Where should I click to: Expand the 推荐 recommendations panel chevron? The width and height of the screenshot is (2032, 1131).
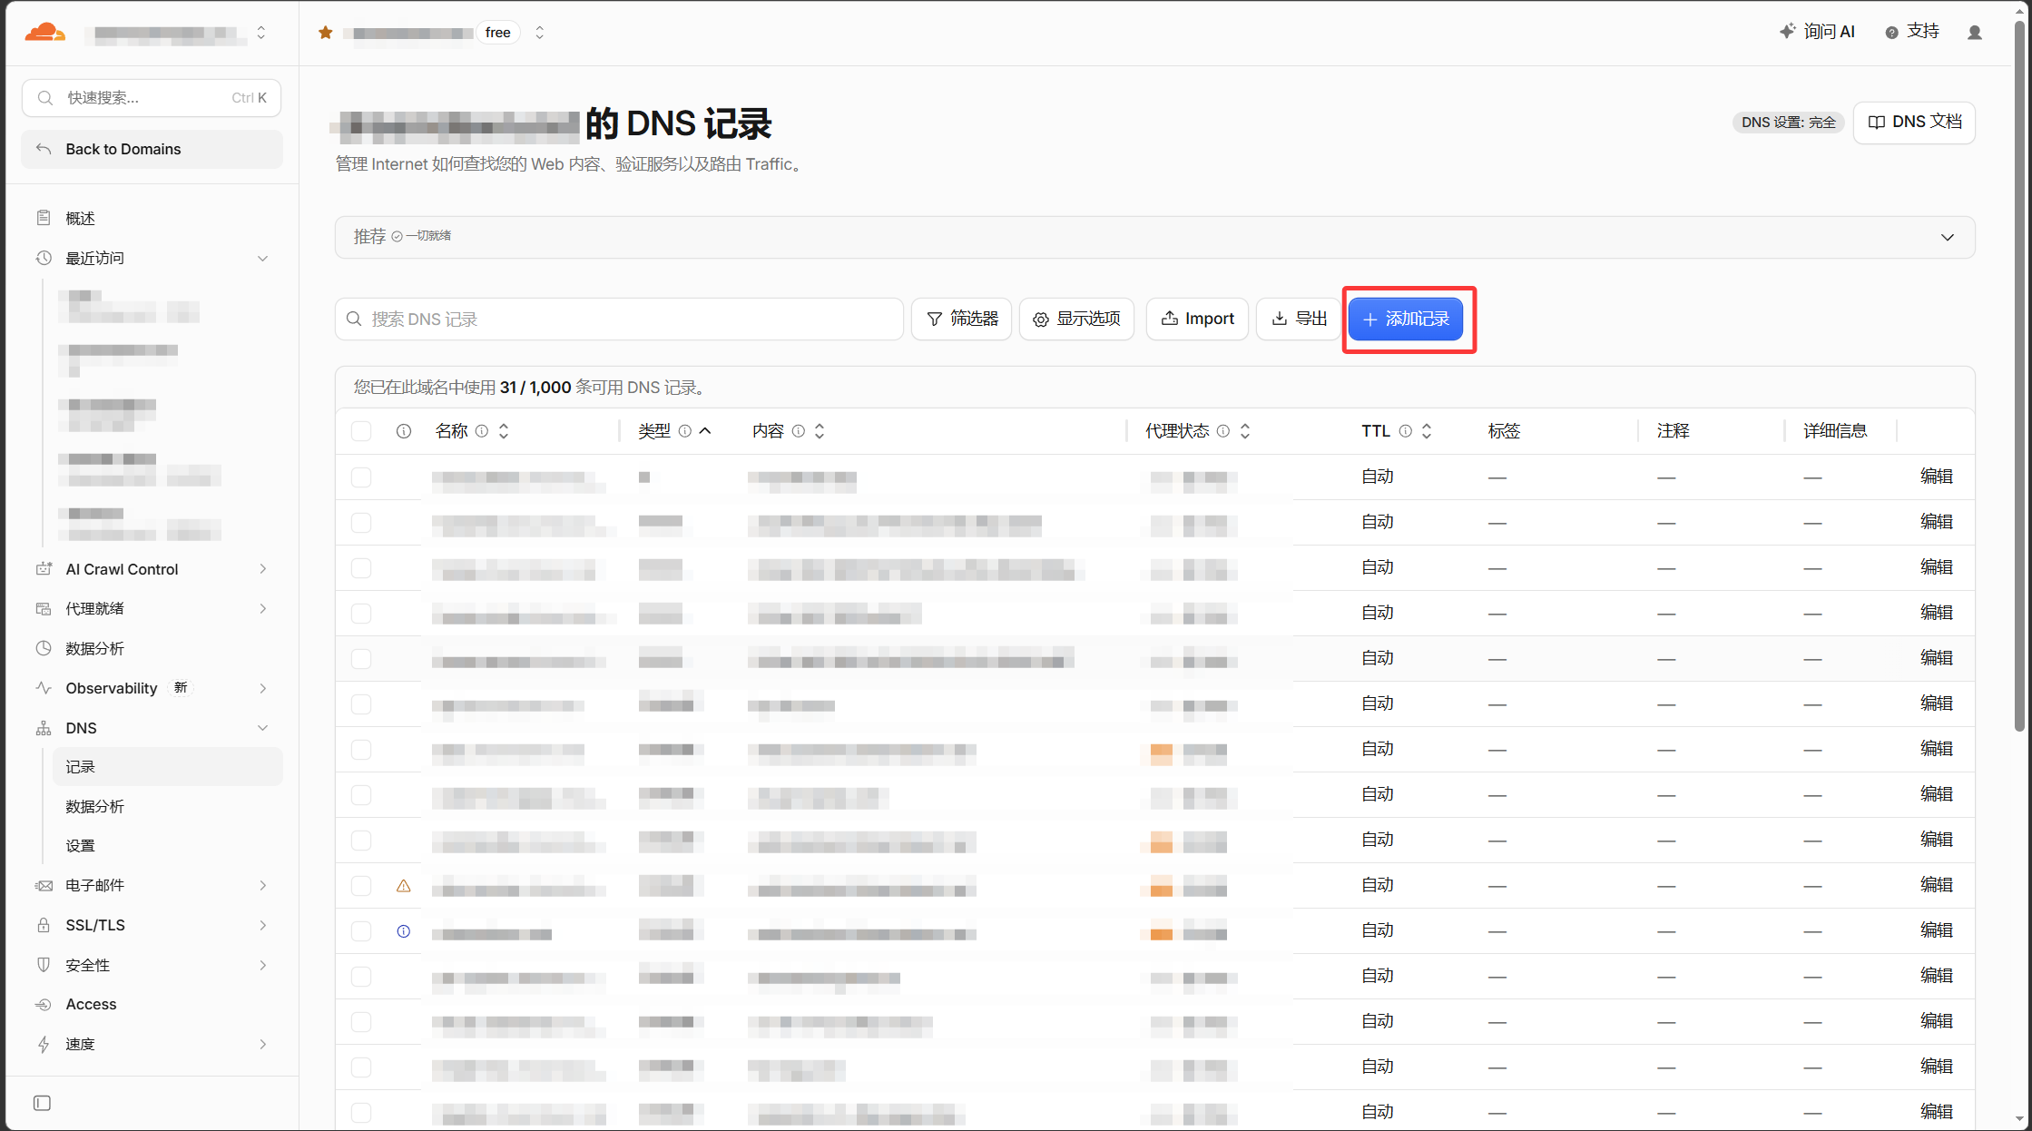tap(1947, 238)
